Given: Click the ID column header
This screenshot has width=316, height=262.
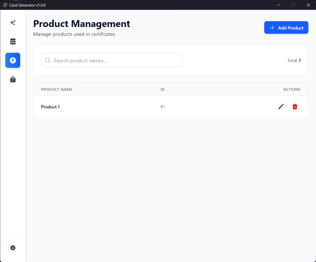Looking at the screenshot, I should pos(162,90).
